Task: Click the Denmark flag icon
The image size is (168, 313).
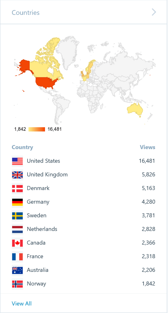Action: (17, 188)
